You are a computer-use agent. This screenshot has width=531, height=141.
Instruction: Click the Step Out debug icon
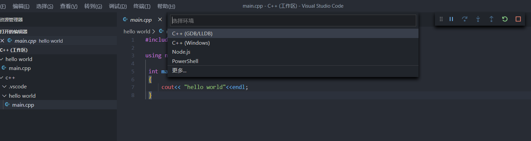coord(491,19)
